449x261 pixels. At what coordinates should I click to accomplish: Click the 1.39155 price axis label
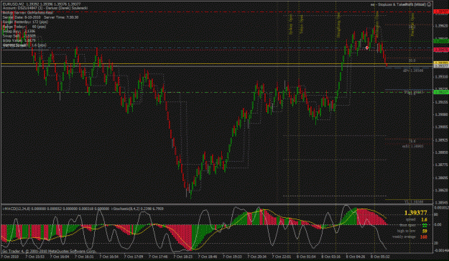click(x=442, y=102)
